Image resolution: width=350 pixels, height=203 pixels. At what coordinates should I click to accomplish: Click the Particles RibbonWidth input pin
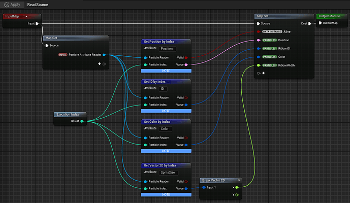(259, 65)
